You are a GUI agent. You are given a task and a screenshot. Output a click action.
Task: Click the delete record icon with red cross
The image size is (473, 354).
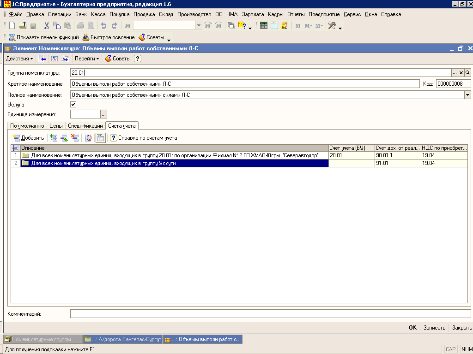click(x=75, y=138)
